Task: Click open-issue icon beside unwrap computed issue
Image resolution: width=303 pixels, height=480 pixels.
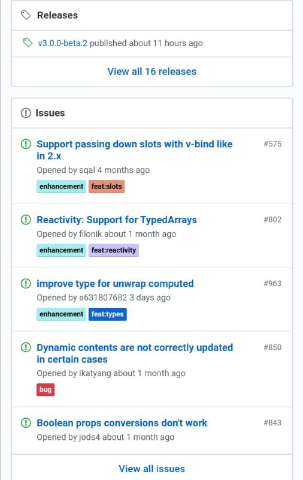Action: tap(26, 283)
